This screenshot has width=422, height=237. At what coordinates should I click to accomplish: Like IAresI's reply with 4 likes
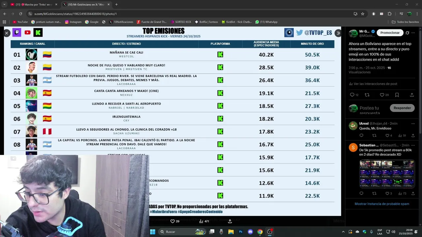pos(389,135)
